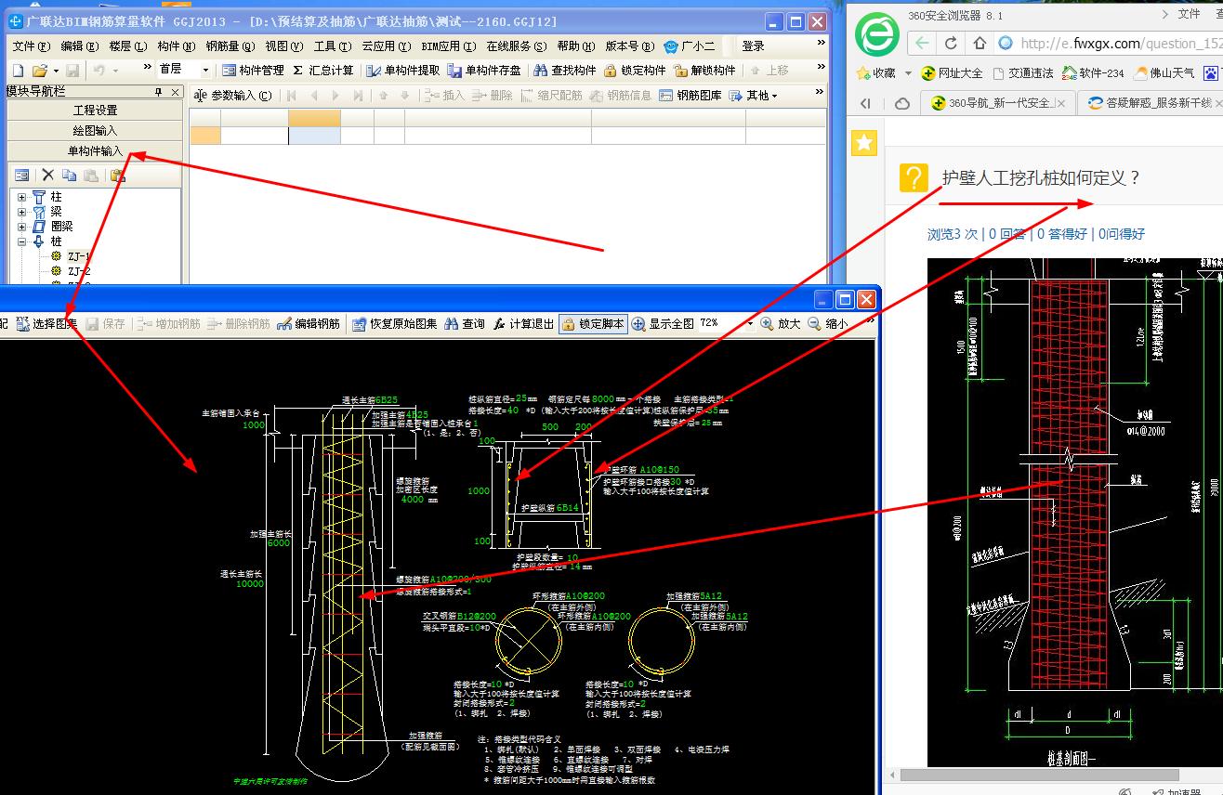Run 汇总计算 summary calculation
Screen dimensions: 1223x795
click(x=323, y=70)
